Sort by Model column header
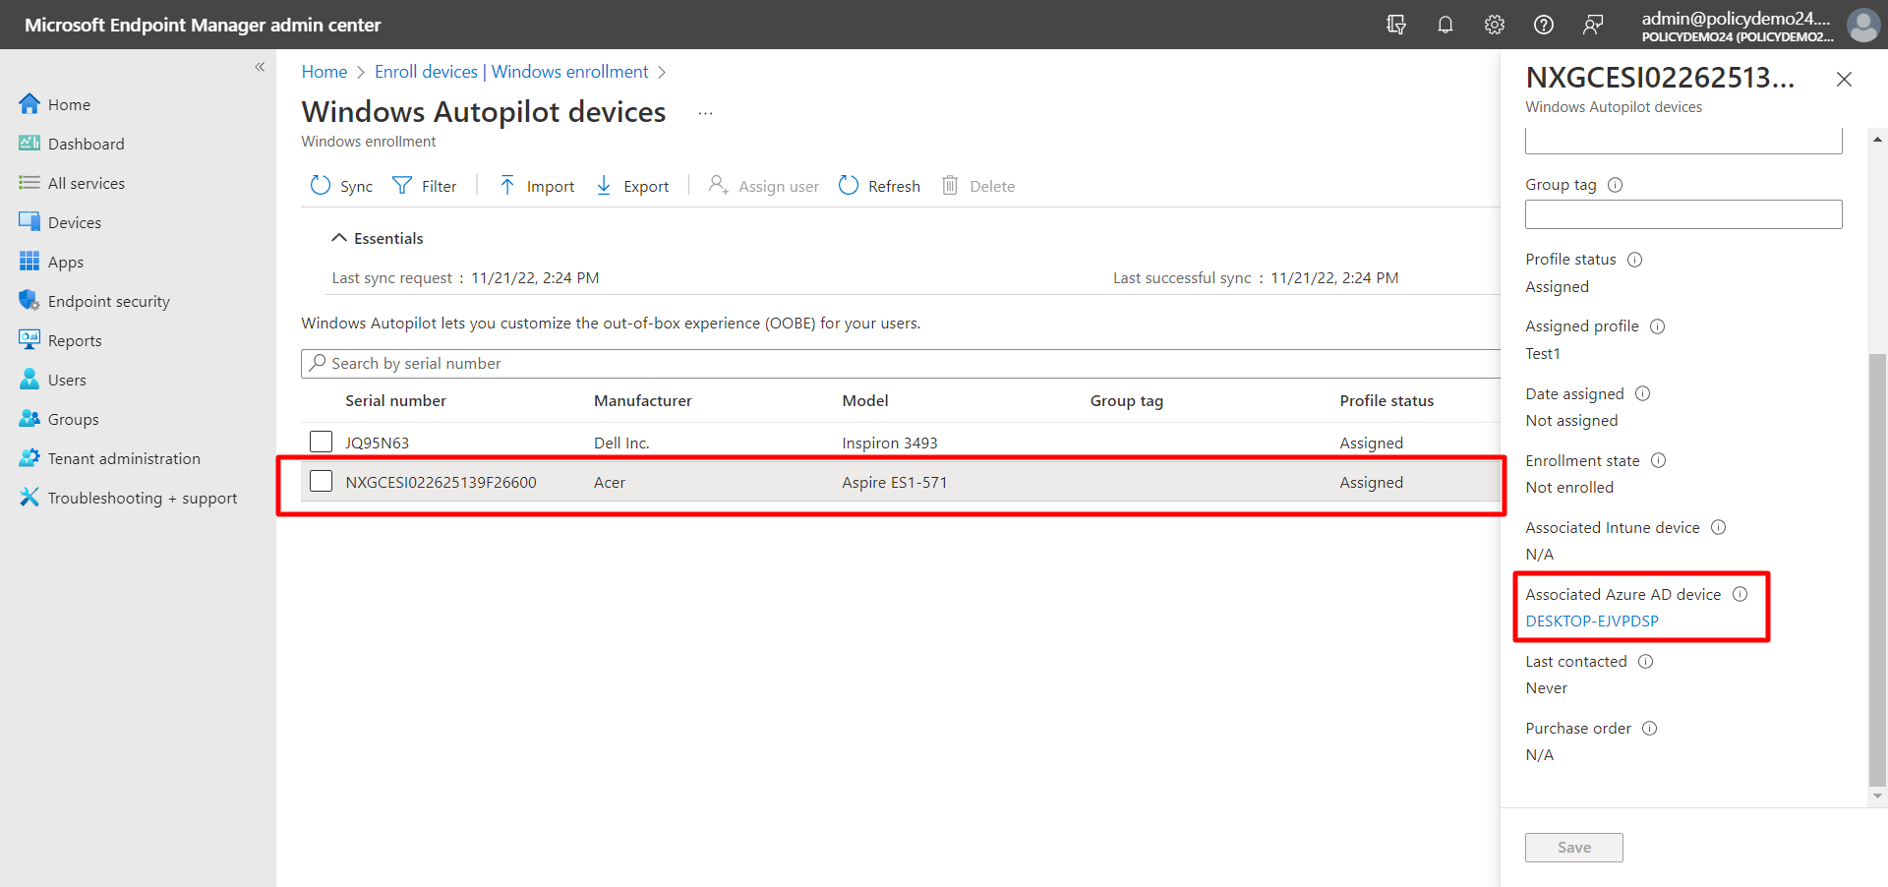The width and height of the screenshot is (1888, 887). pyautogui.click(x=865, y=401)
